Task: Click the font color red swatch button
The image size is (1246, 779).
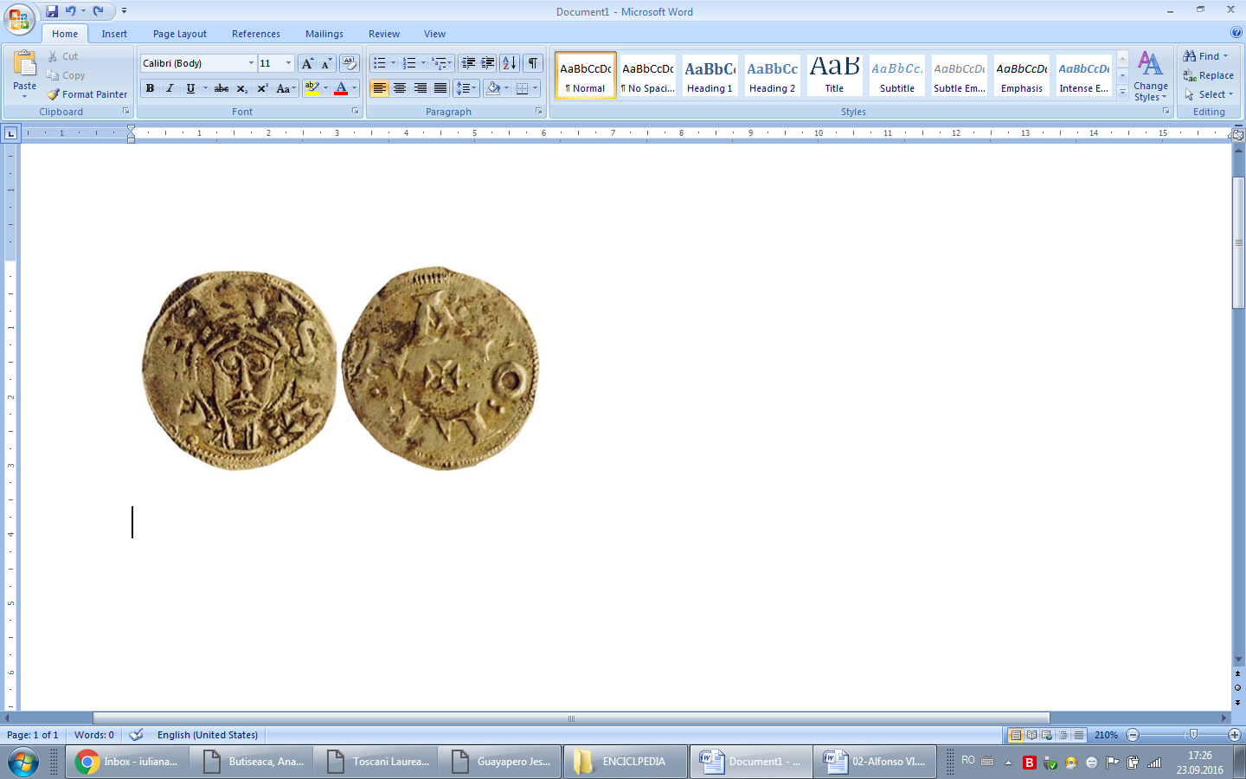Action: (x=341, y=88)
